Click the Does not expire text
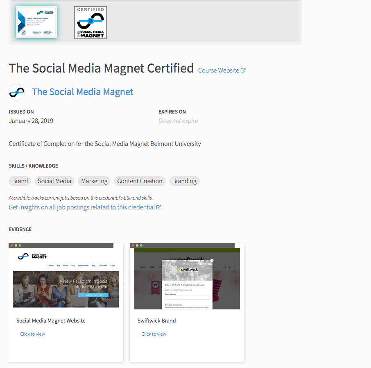The image size is (371, 368). [178, 121]
